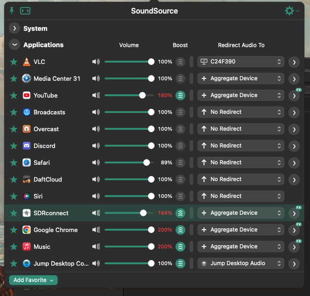310x296 pixels.
Task: Click the star beside Music
Action: [x=14, y=247]
